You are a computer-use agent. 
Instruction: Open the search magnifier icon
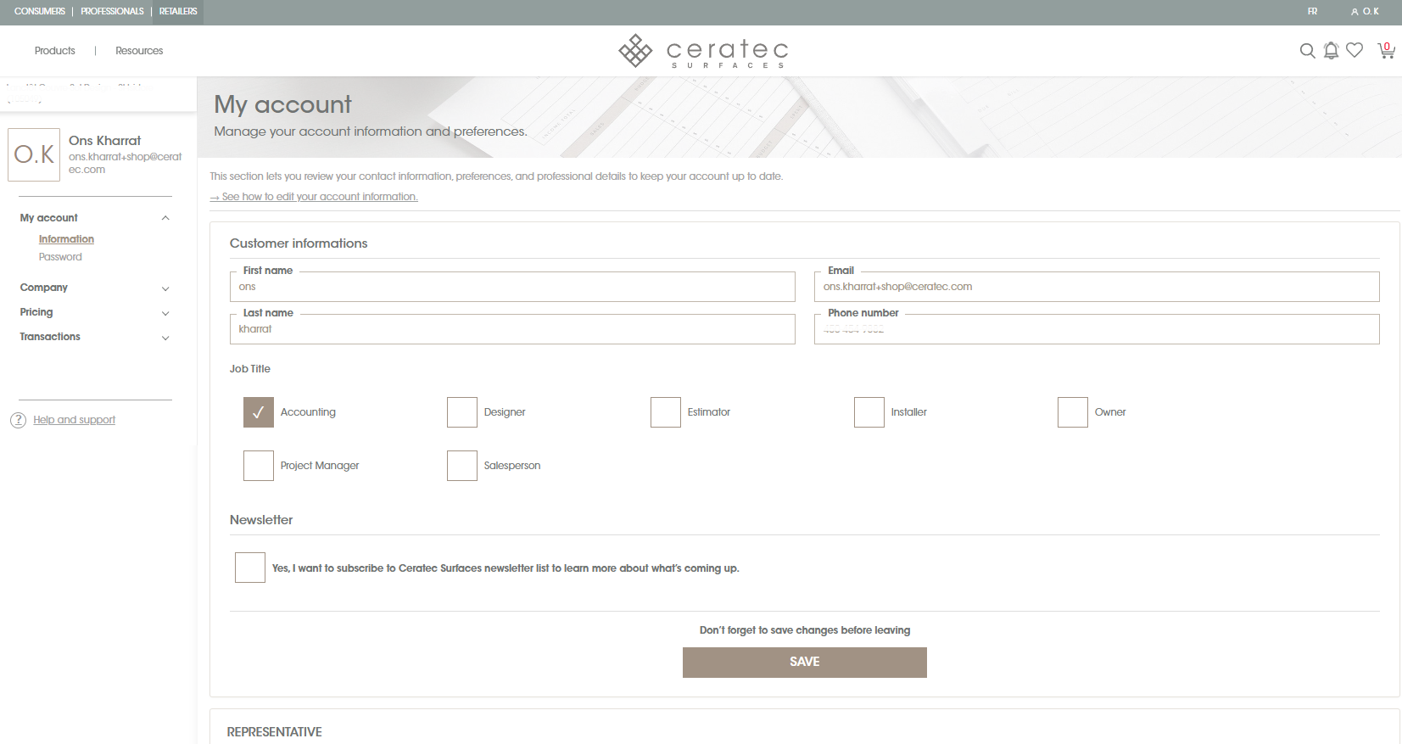[1307, 51]
